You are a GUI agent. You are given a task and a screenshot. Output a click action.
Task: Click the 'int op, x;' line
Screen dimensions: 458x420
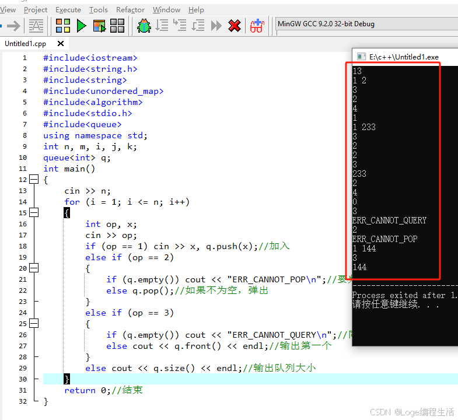pyautogui.click(x=111, y=225)
